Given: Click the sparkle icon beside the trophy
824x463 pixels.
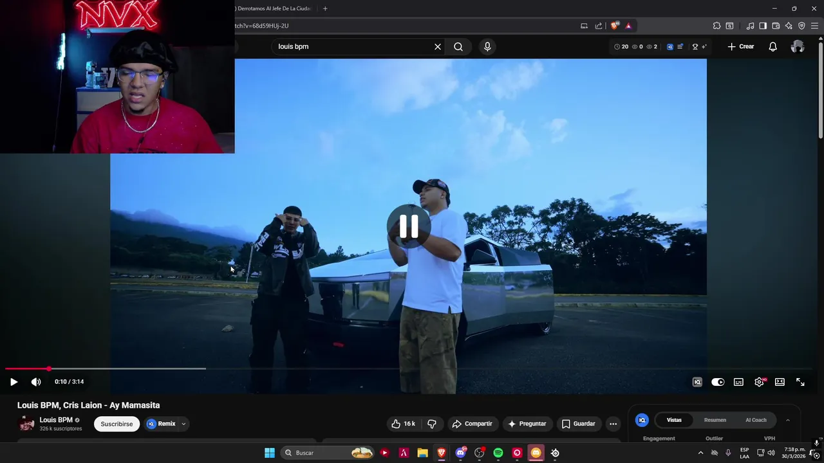Looking at the screenshot, I should (704, 46).
